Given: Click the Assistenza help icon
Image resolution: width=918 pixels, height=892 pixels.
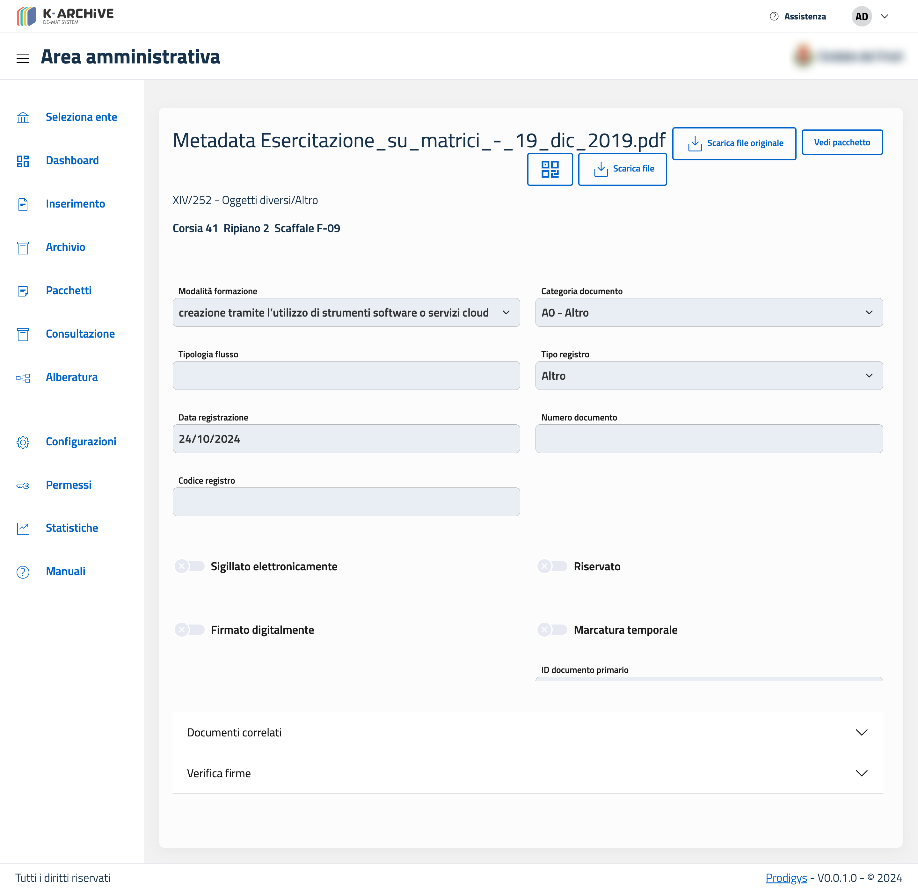Looking at the screenshot, I should (x=774, y=16).
